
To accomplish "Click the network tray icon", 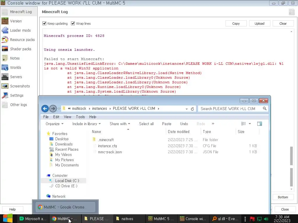I will pyautogui.click(x=259, y=219).
